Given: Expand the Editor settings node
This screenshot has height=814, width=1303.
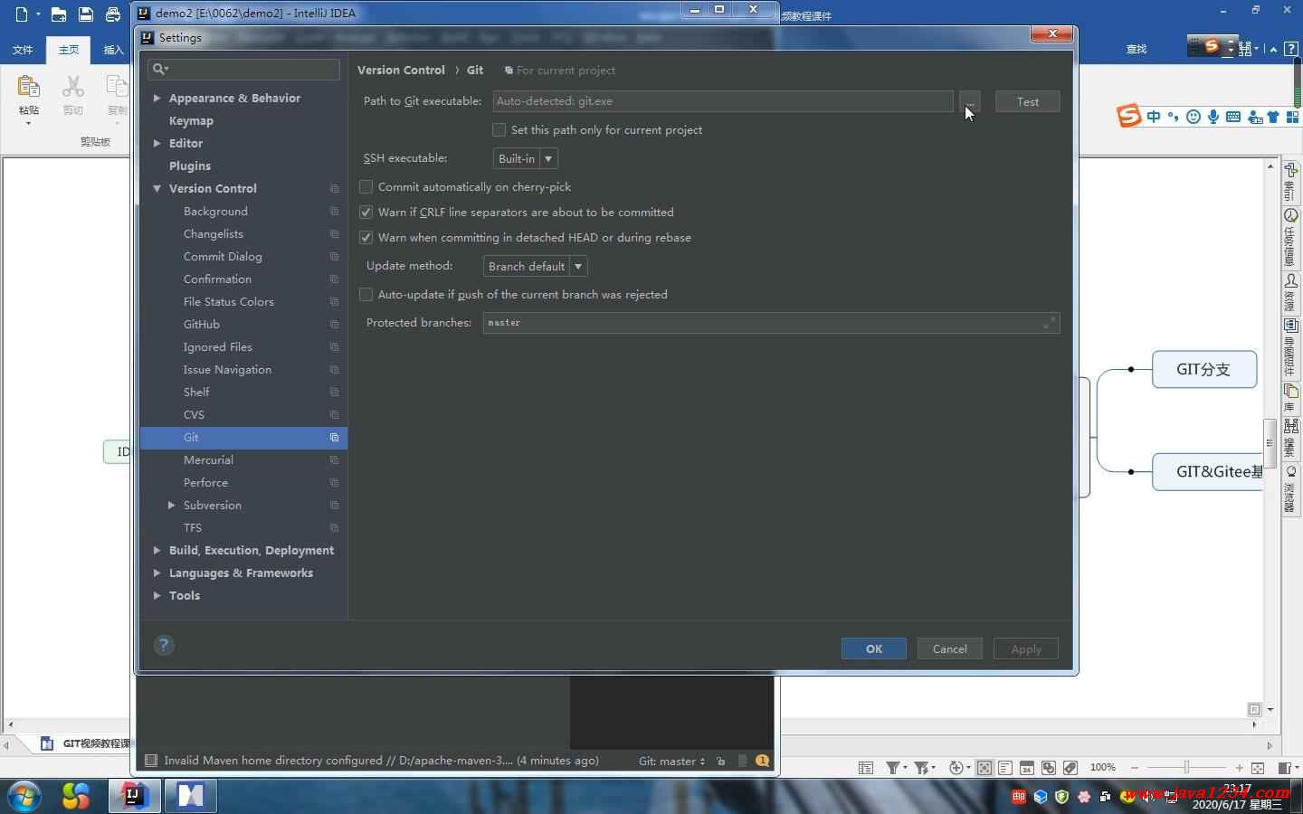Looking at the screenshot, I should [x=157, y=143].
